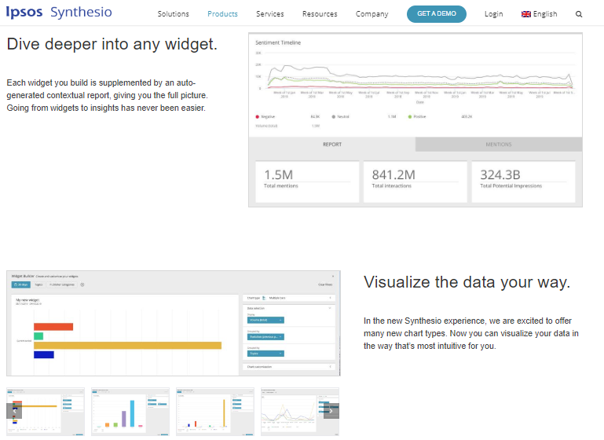604x440 pixels.
Task: Switch to the REPORT tab
Action: [332, 144]
